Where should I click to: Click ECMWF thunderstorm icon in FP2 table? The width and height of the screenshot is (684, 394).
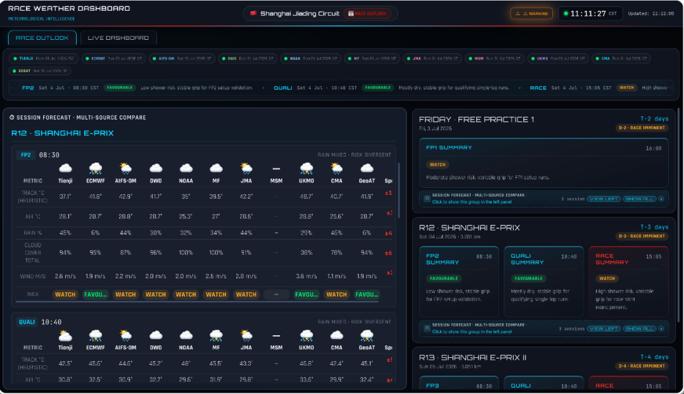click(95, 168)
